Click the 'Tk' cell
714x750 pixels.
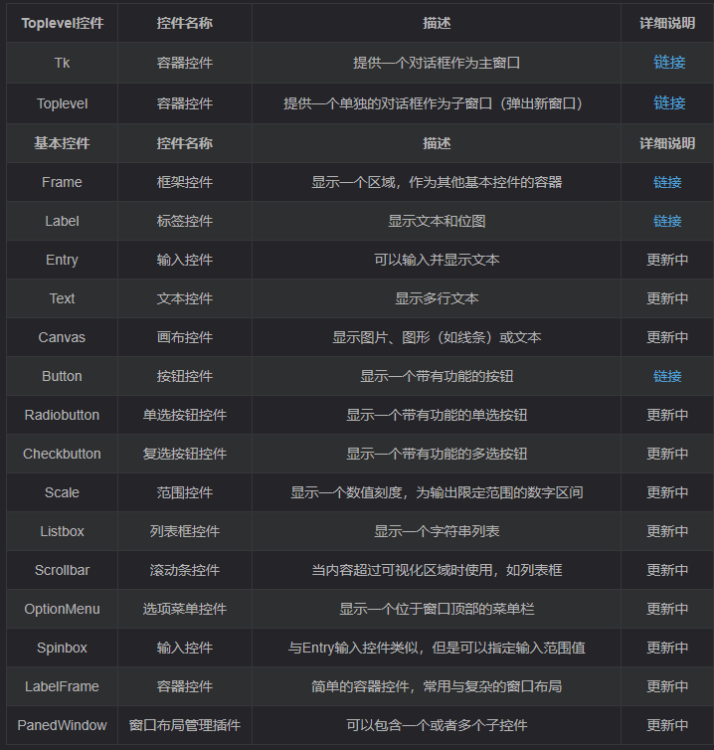click(63, 63)
